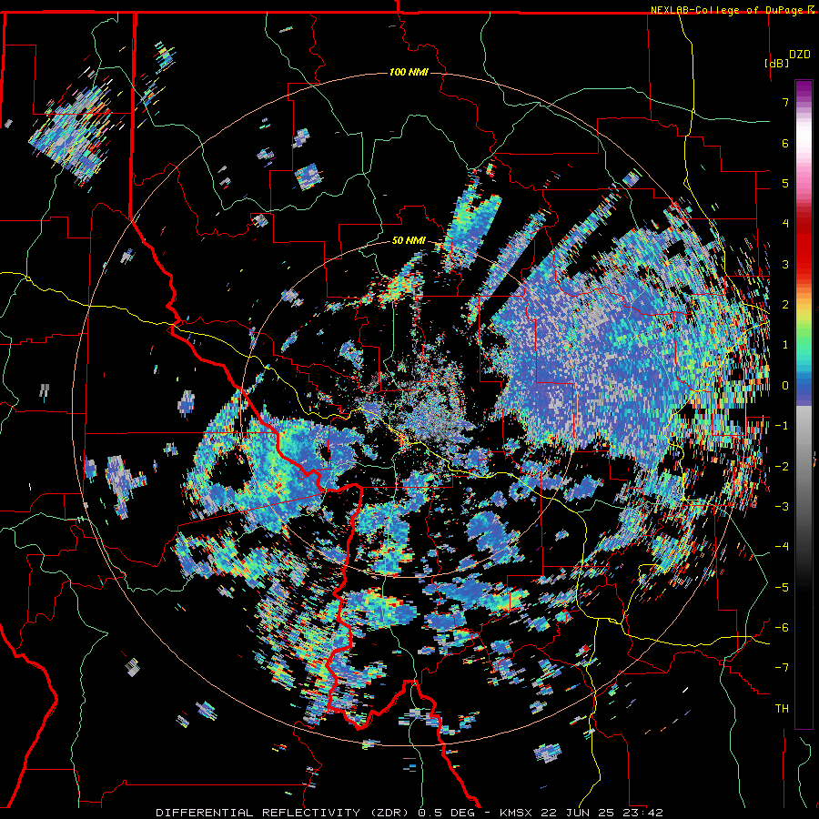This screenshot has width=819, height=819.
Task: Click the [dB] unit label
Action: [776, 63]
